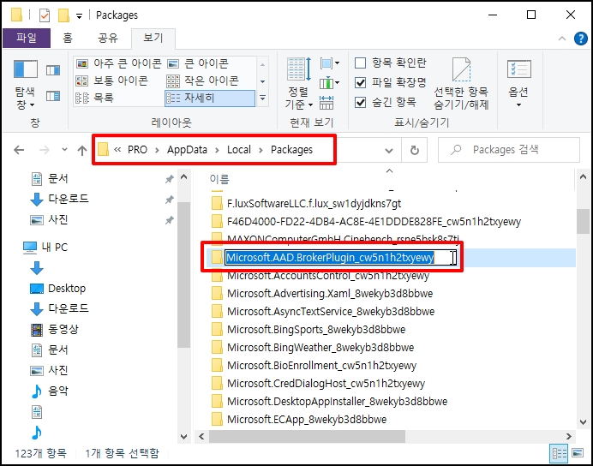Click the Packages search (검색) box

(x=508, y=150)
